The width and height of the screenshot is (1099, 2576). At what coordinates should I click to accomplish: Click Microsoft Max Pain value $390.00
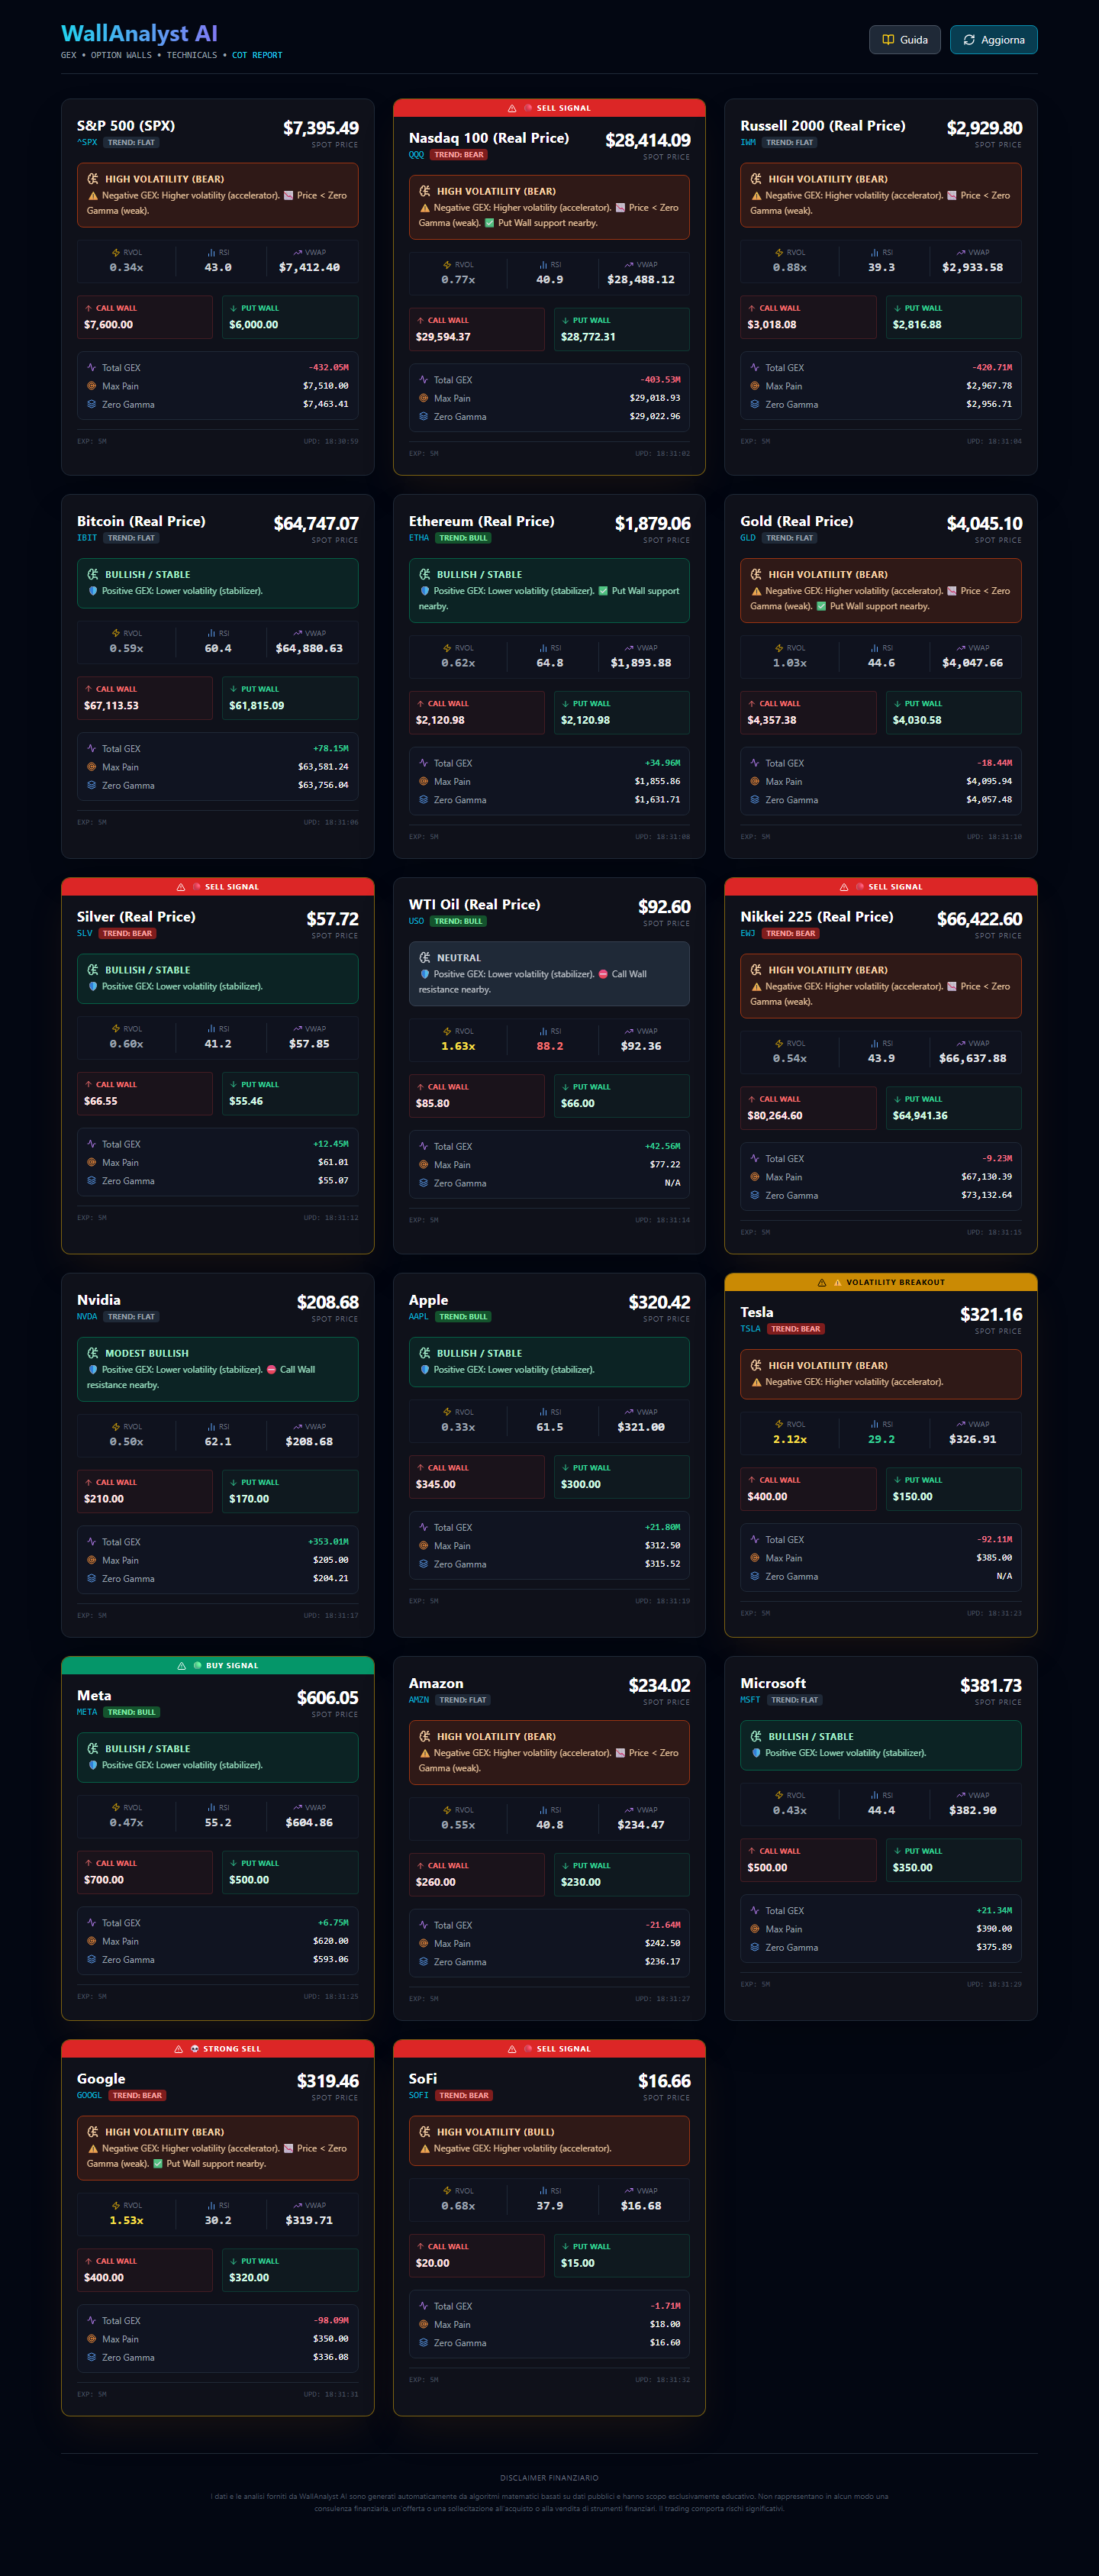994,1929
